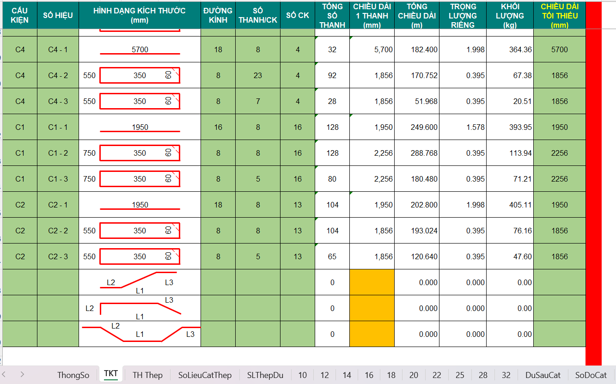Screen dimensions: 616x384
Task: Switch to sheet tab 28
Action: coord(483,375)
